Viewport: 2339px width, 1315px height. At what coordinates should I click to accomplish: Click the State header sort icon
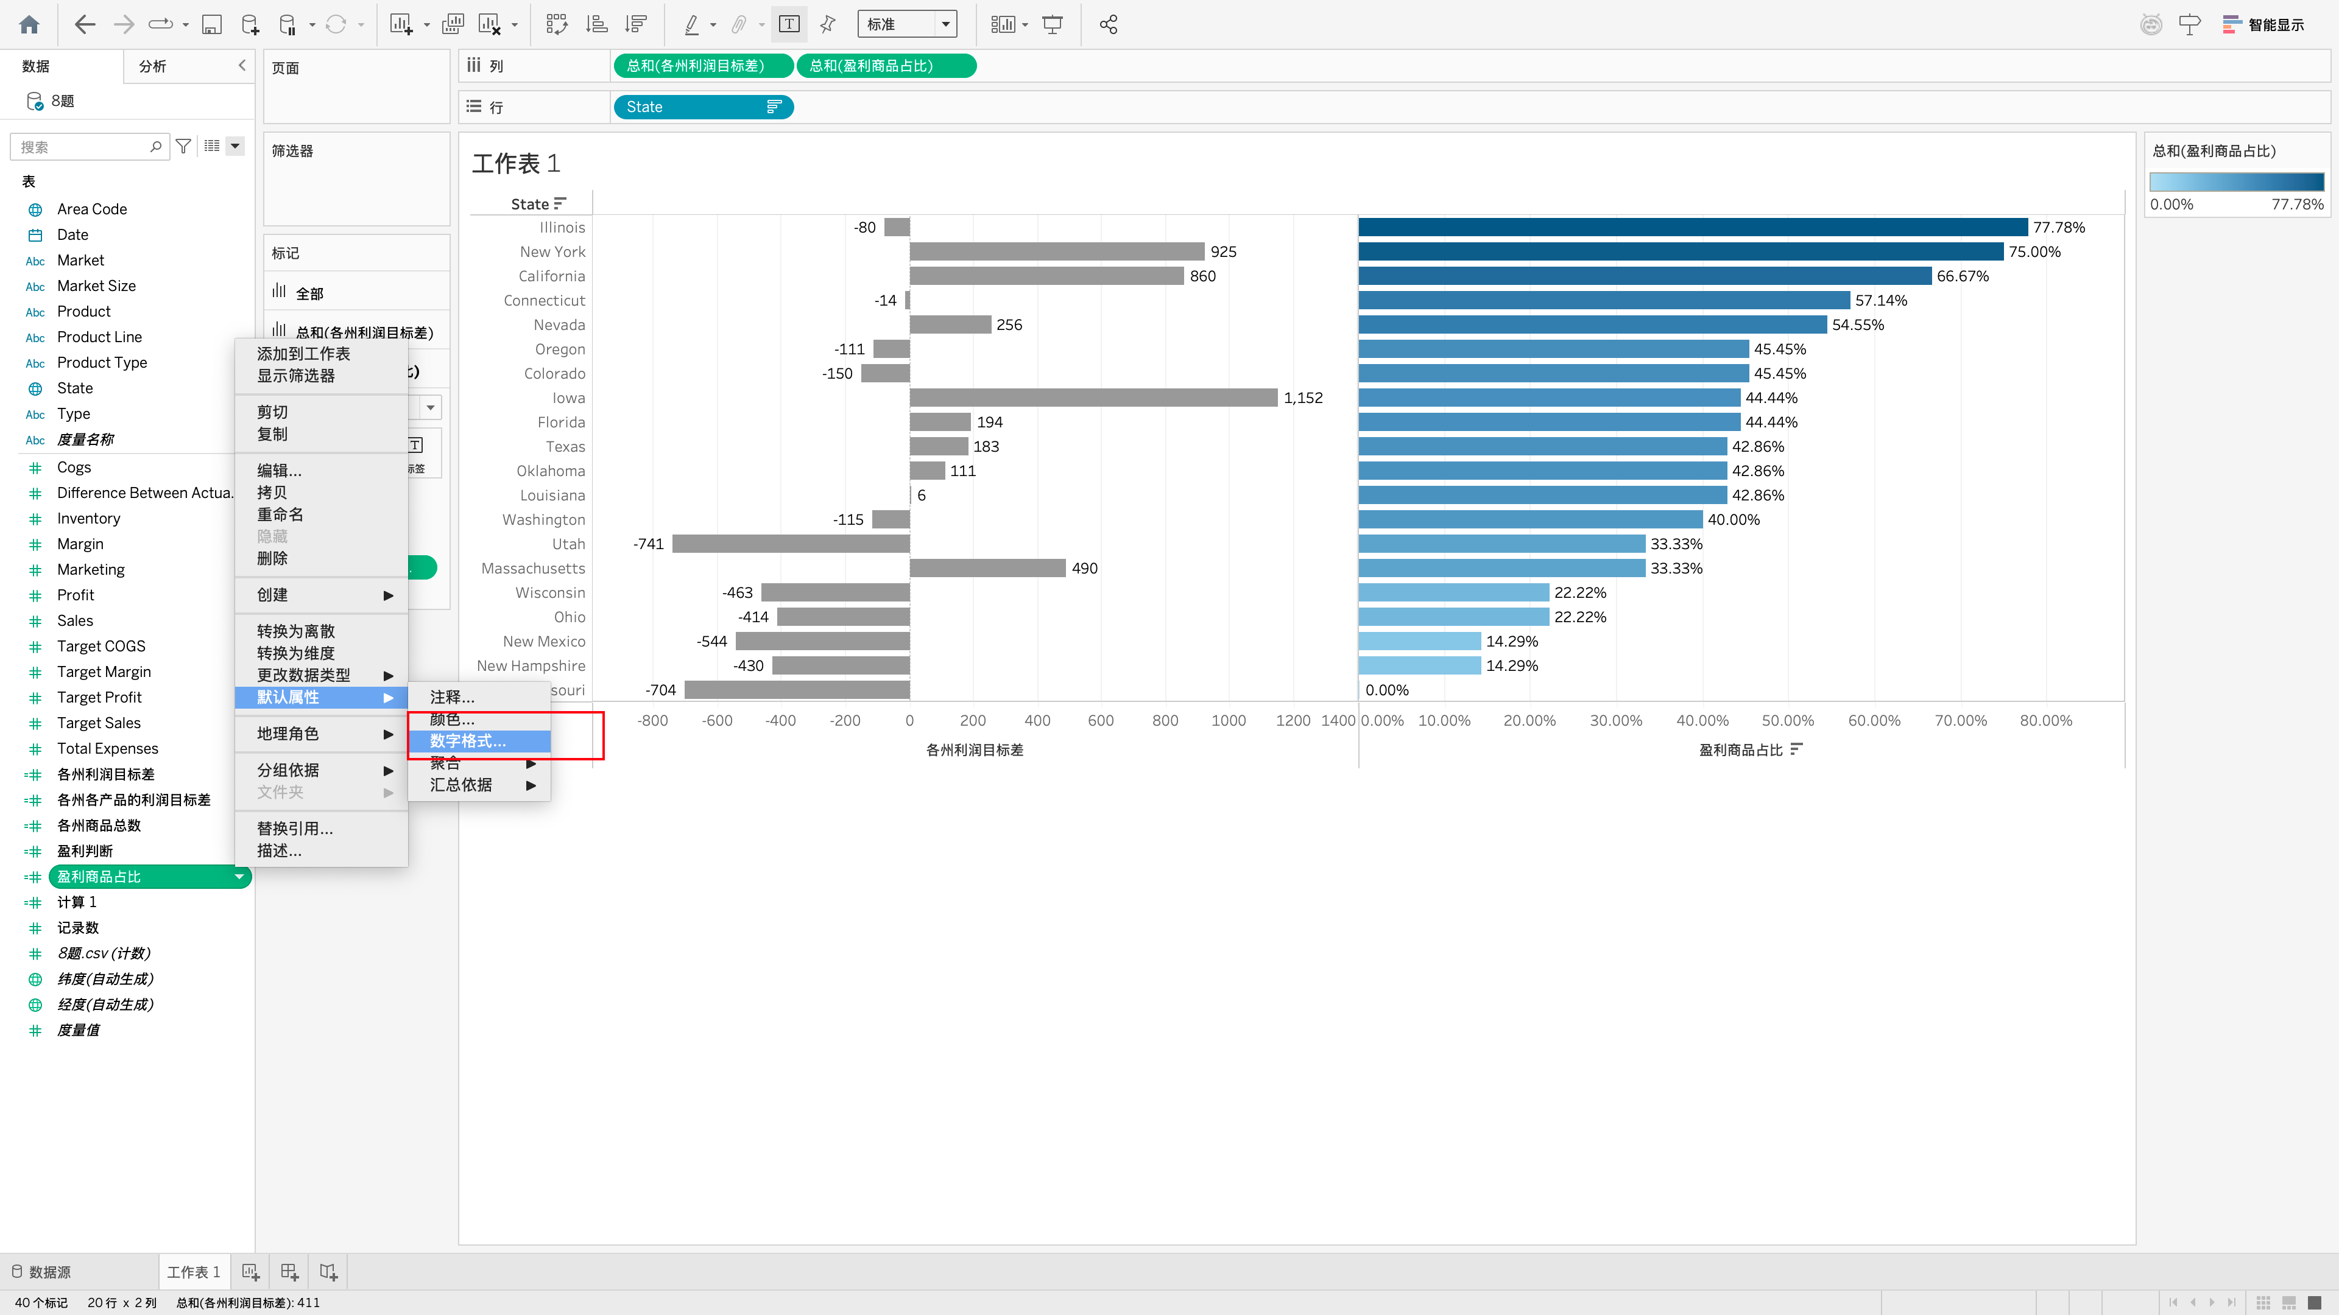coord(559,204)
